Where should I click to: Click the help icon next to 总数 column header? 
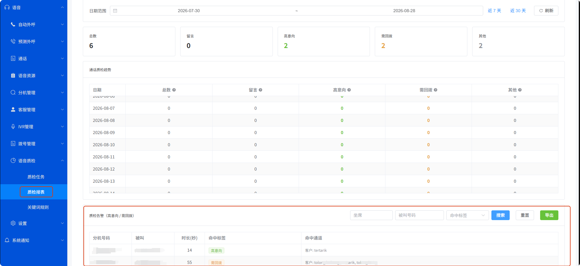coord(174,90)
